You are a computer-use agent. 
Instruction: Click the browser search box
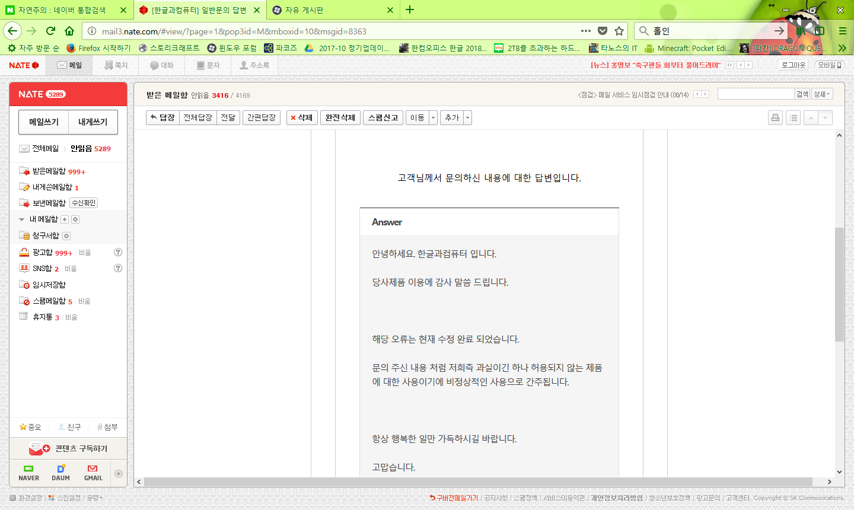coord(710,31)
